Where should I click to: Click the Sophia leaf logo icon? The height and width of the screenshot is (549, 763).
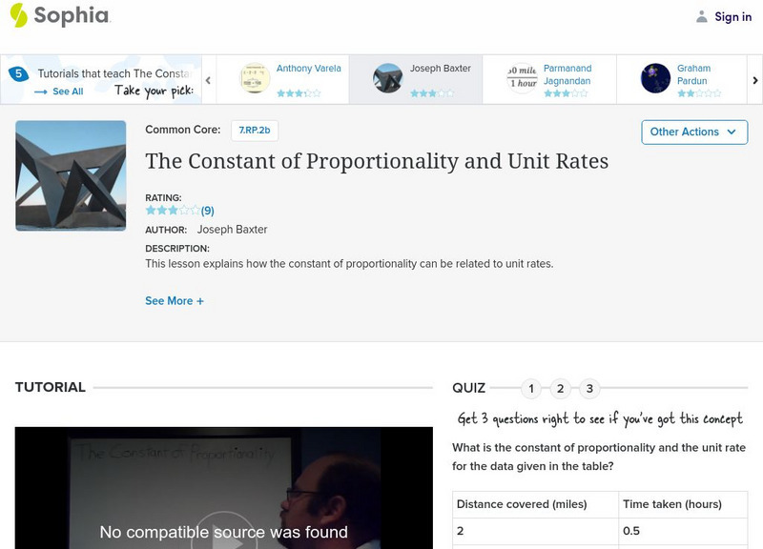(18, 15)
